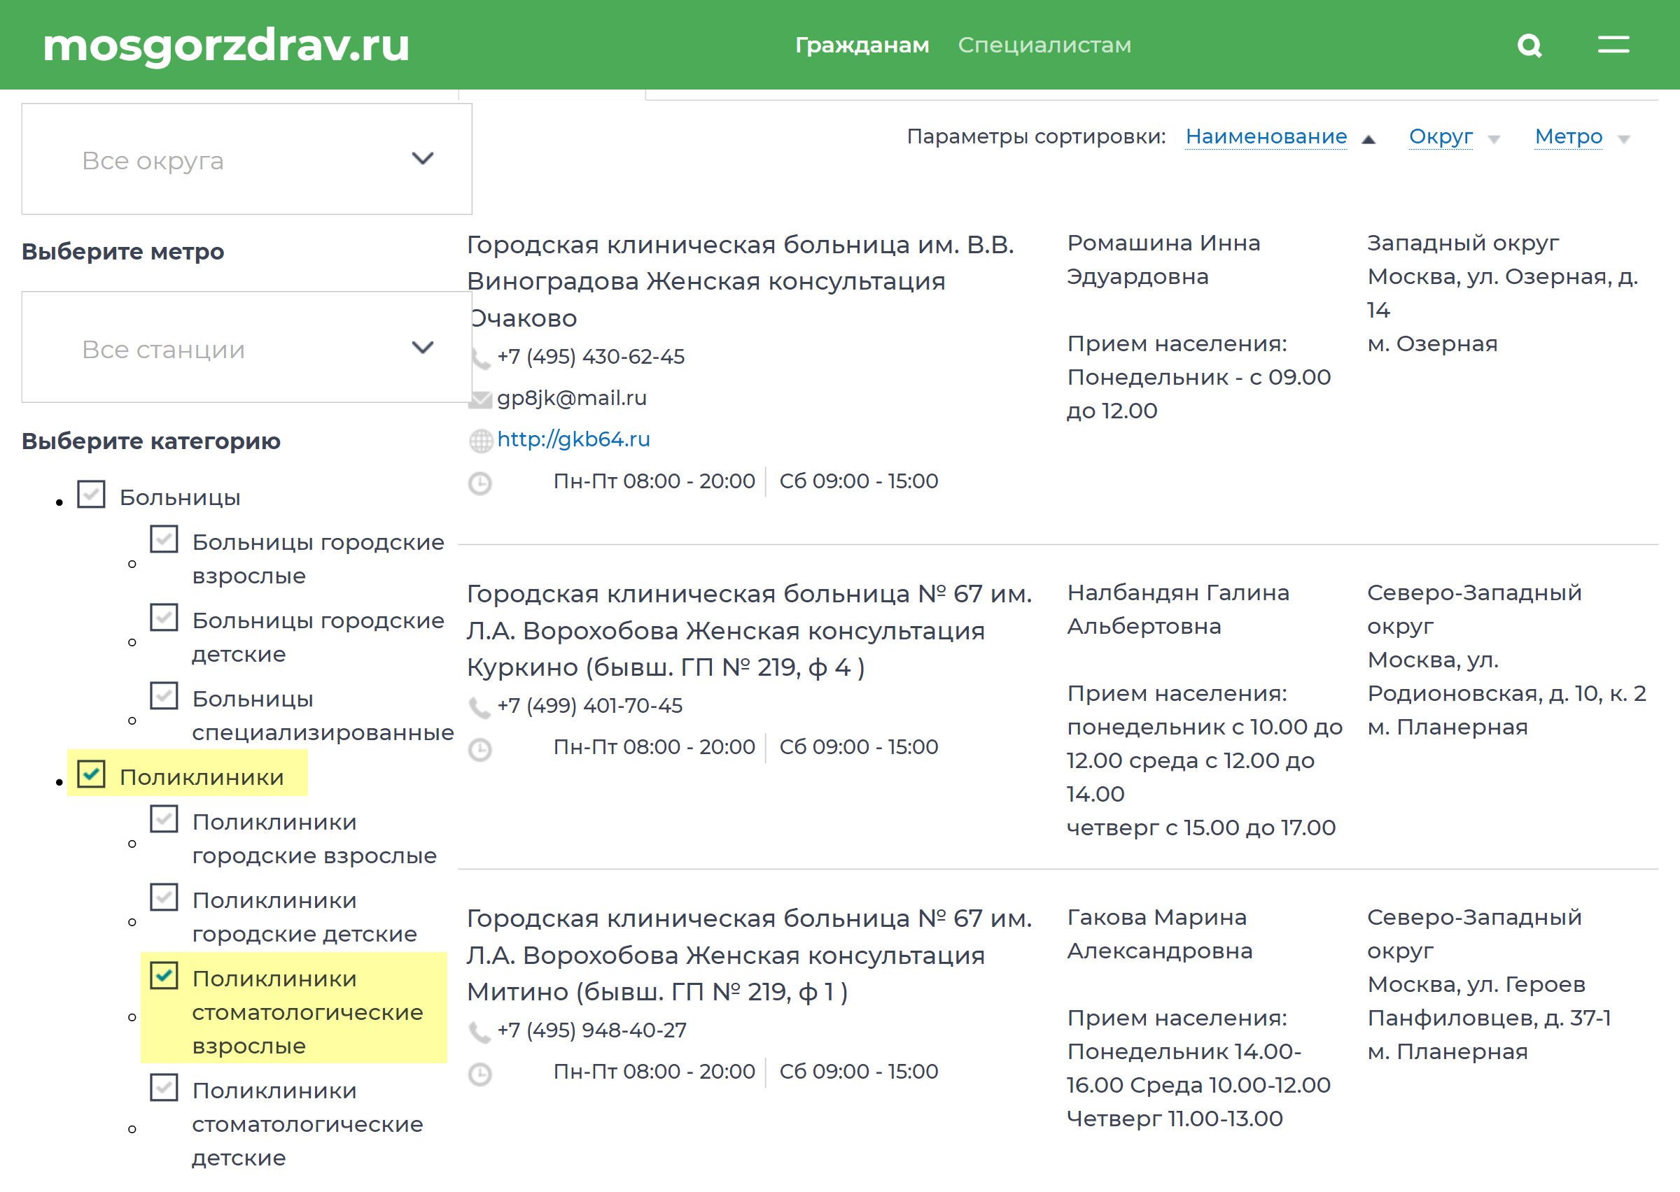This screenshot has height=1192, width=1680.
Task: Click the sort arrow next to Наименование
Action: coord(1368,139)
